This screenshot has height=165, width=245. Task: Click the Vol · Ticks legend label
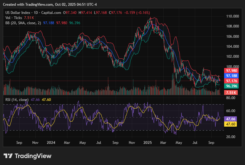[x=14, y=18]
